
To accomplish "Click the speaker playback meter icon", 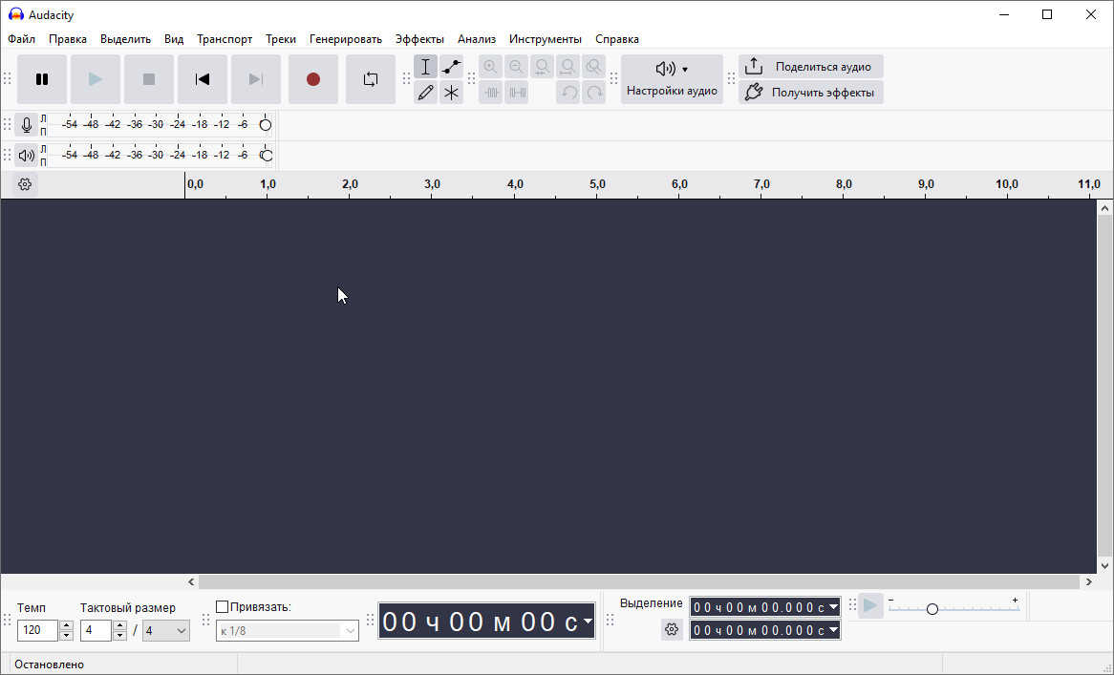I will (27, 156).
